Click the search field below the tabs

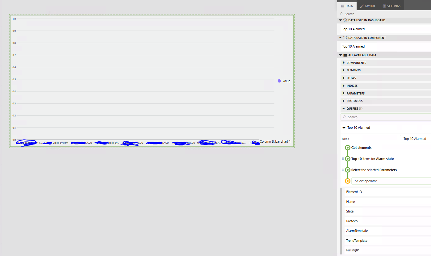tap(384, 14)
